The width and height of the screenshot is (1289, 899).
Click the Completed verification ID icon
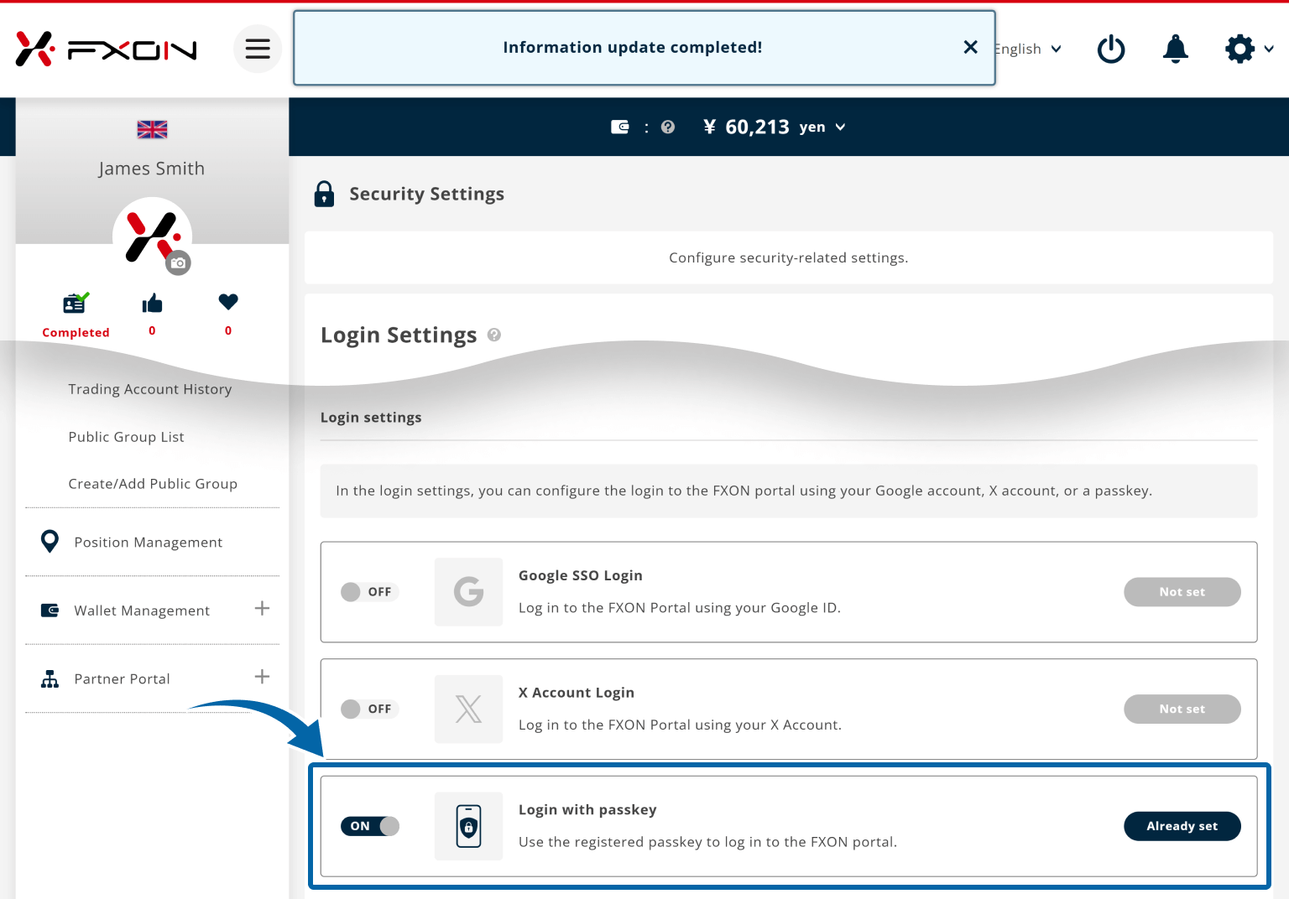tap(76, 303)
